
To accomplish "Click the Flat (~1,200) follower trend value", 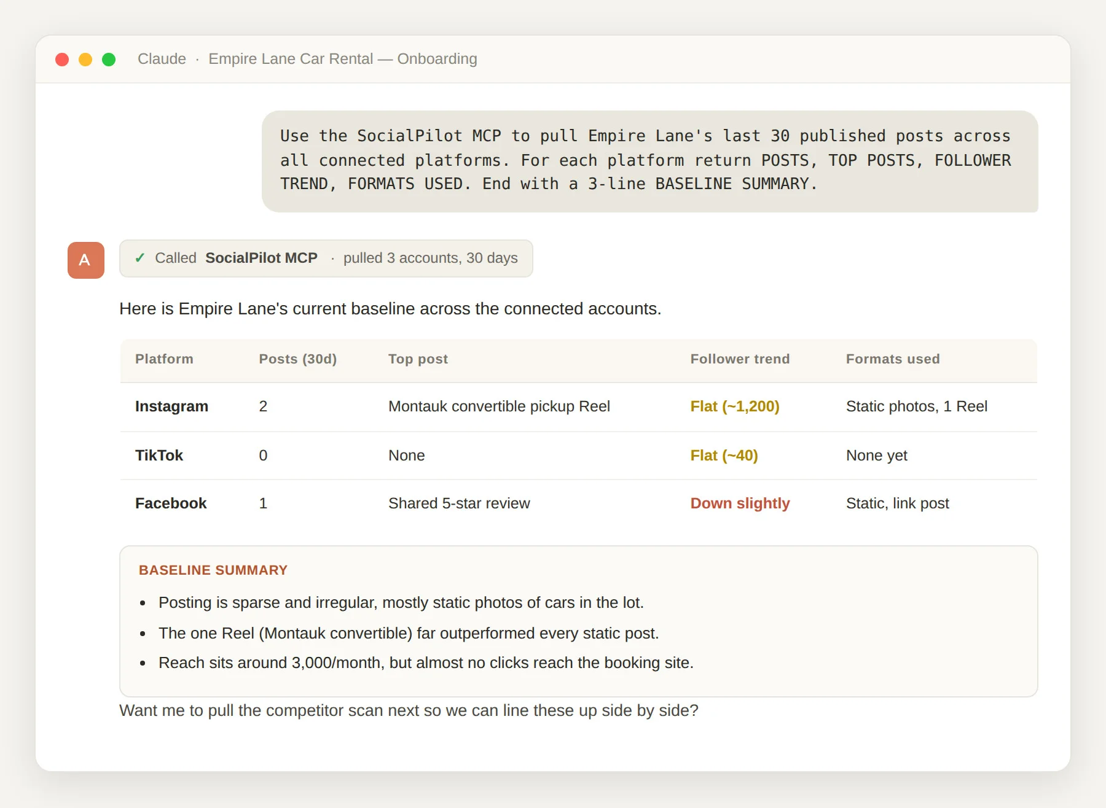I will (x=735, y=406).
